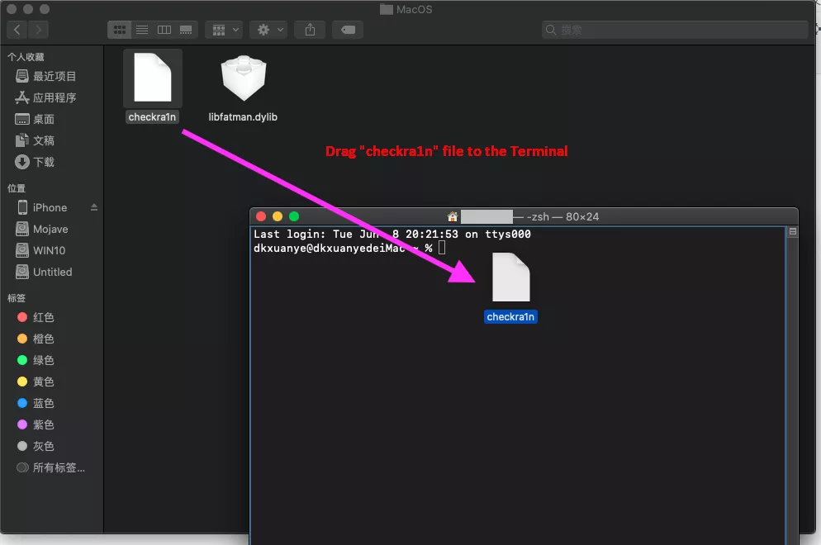This screenshot has height=545, width=821.
Task: Go forward in Finder history
Action: coord(38,30)
